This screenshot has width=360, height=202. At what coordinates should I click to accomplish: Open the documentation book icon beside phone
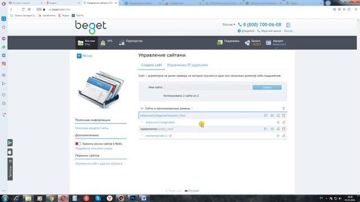289,25
